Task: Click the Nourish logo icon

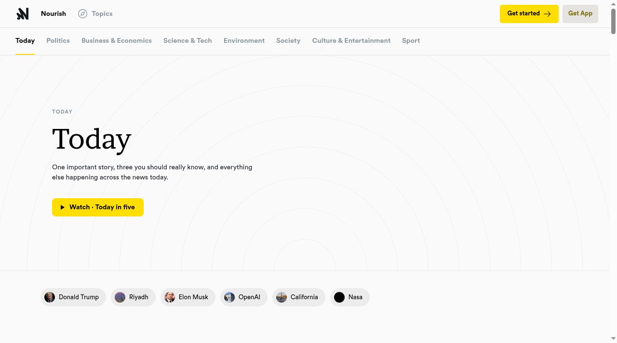Action: click(x=23, y=13)
